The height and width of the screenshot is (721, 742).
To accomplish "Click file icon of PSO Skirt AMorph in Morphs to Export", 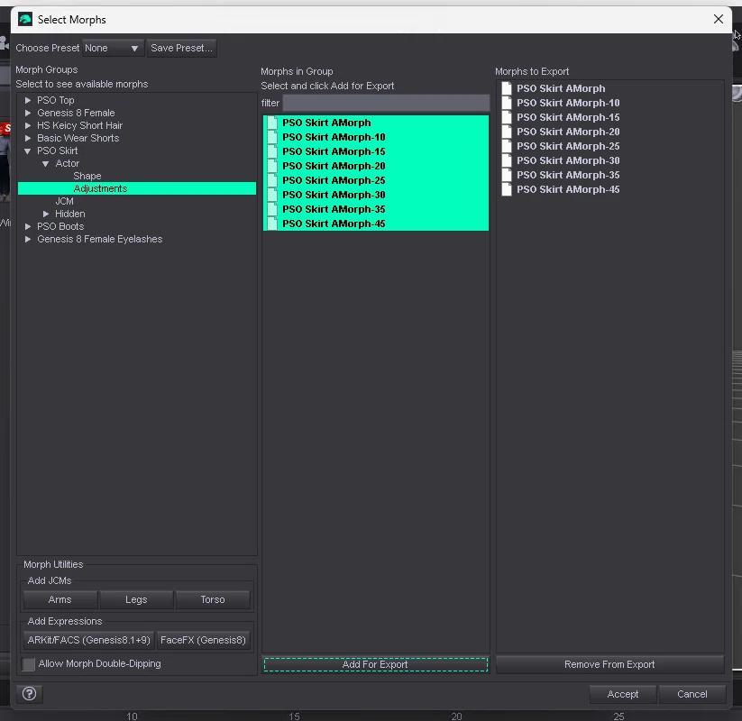I will tap(507, 88).
